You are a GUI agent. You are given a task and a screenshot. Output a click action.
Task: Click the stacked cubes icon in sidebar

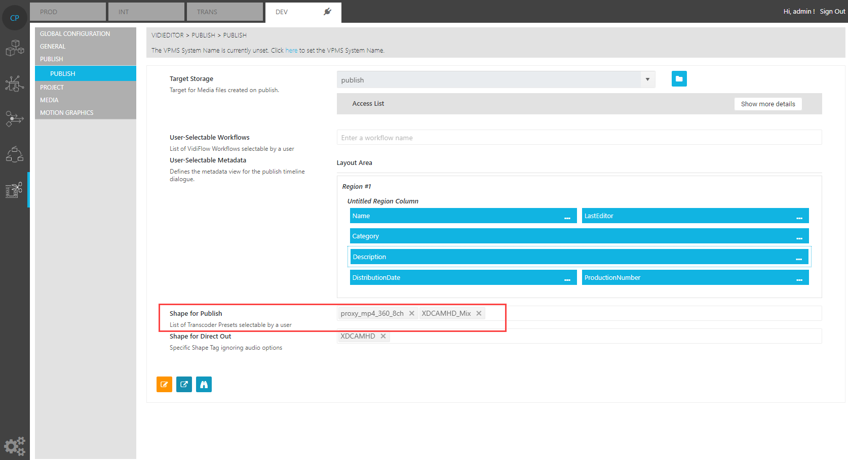click(x=15, y=48)
